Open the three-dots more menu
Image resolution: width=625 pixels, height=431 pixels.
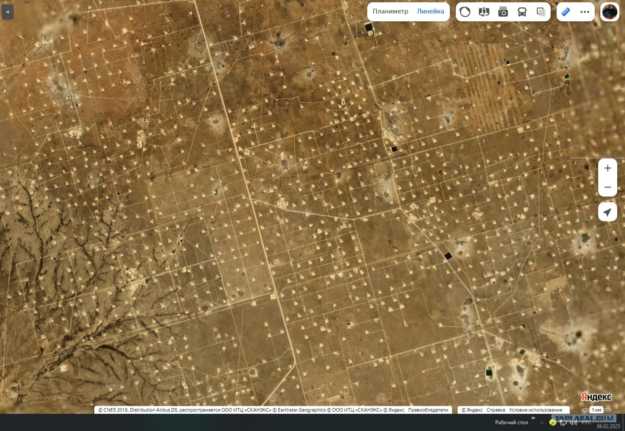(585, 12)
